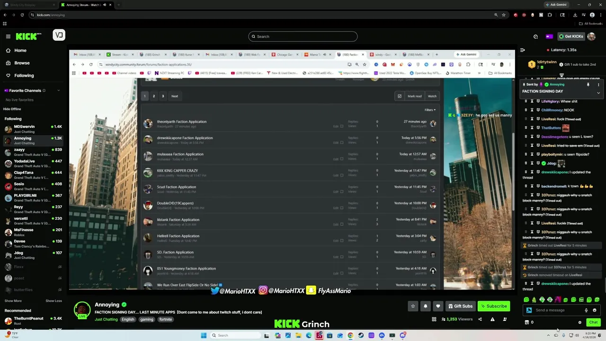The height and width of the screenshot is (341, 606).
Task: Click Kick search field
Action: click(303, 36)
